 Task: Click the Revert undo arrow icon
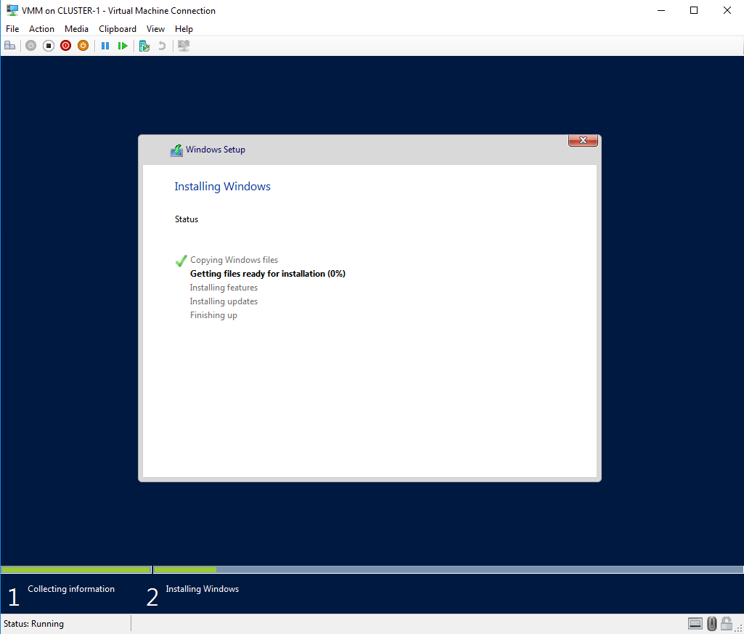(162, 46)
